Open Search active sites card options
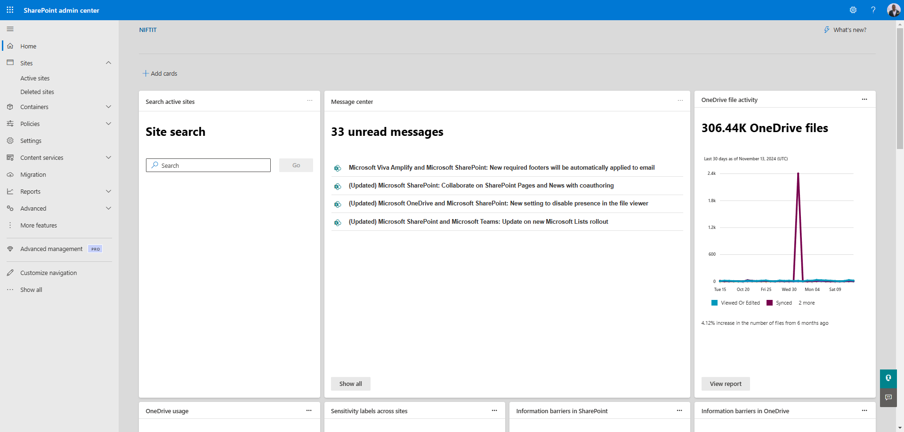Viewport: 904px width, 432px height. pos(310,101)
